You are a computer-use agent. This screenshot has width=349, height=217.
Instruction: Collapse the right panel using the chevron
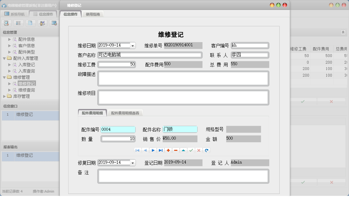(343, 32)
